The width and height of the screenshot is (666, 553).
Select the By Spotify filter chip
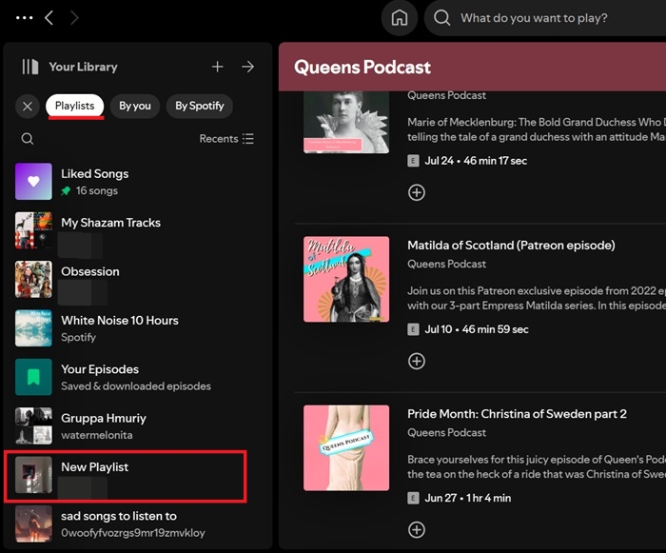click(x=200, y=106)
